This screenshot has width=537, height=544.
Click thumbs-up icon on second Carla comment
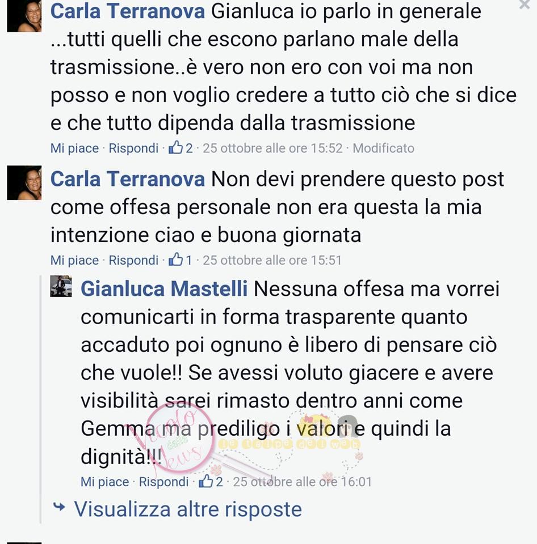click(x=175, y=260)
